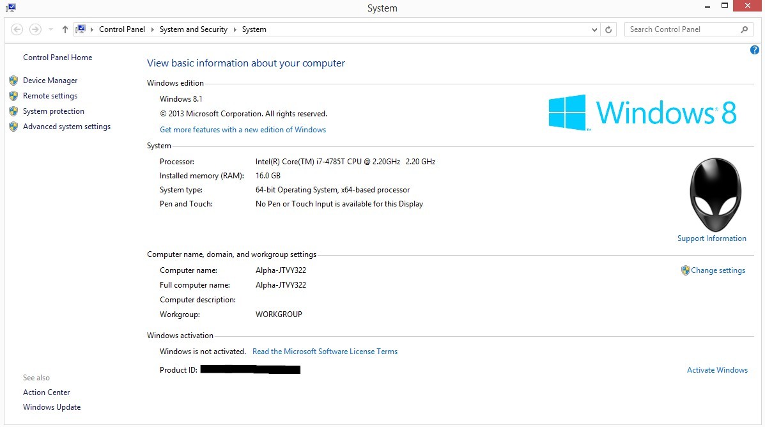Read the Microsoft Software License Terms

coord(325,352)
